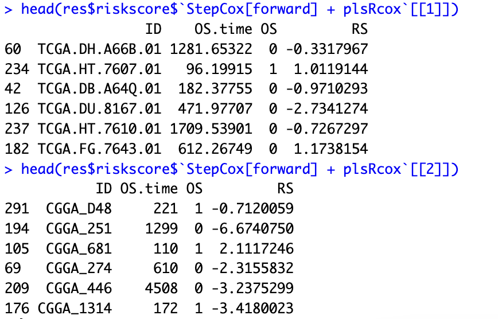Viewport: 498px width, 319px height.
Task: Select ID CGGA_446
Action: point(79,289)
